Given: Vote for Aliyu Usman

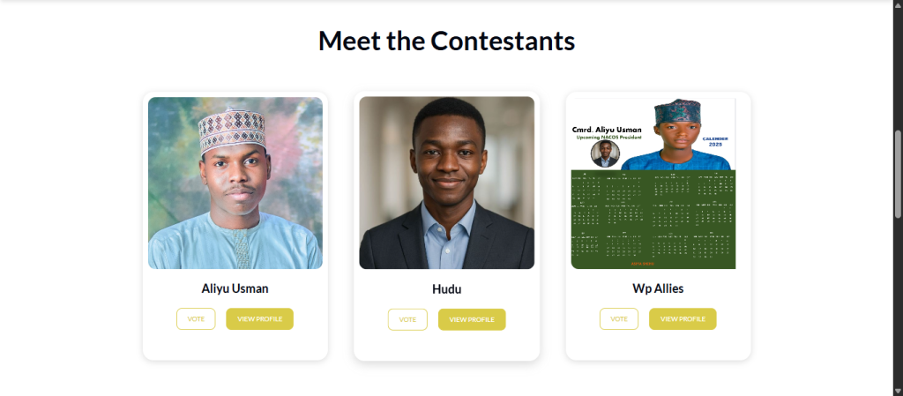Looking at the screenshot, I should coord(196,318).
